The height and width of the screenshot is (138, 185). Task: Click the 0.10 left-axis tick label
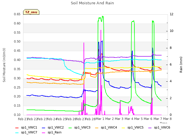pyautogui.click(x=17, y=115)
